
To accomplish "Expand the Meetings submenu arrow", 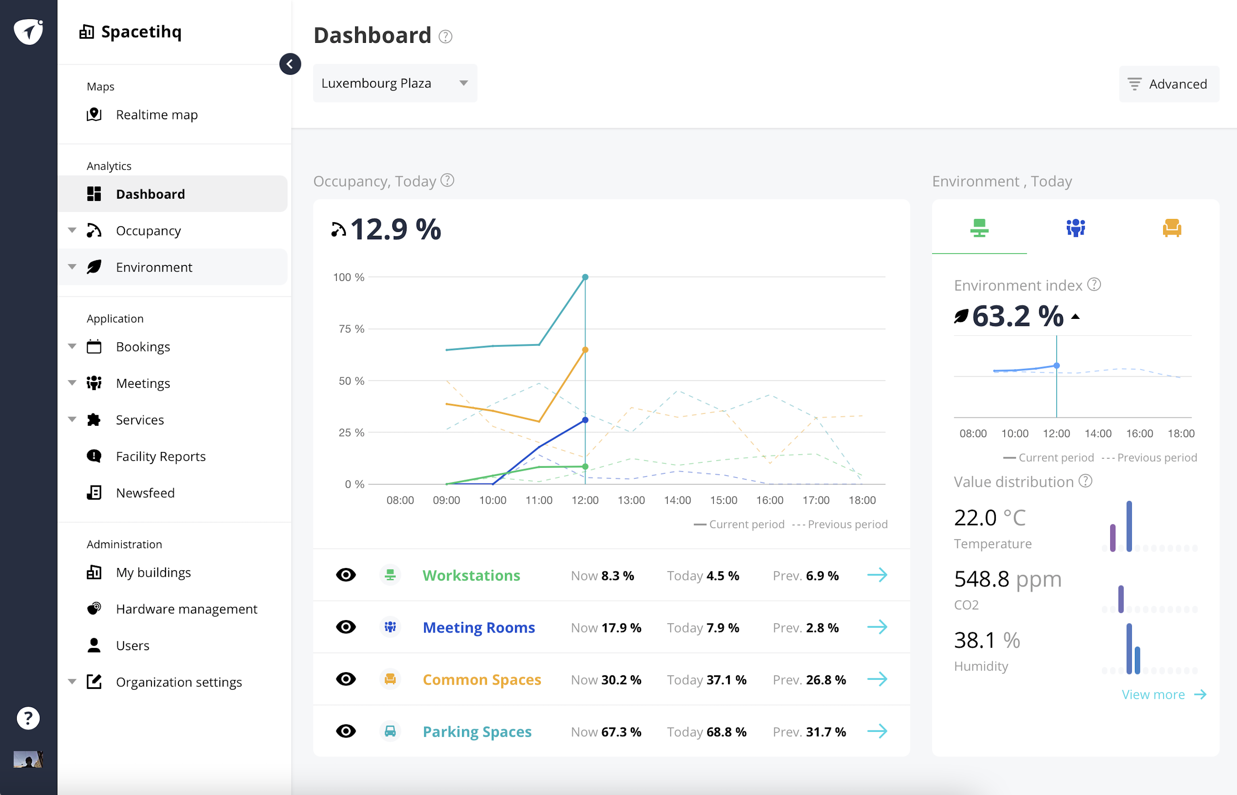I will tap(72, 383).
